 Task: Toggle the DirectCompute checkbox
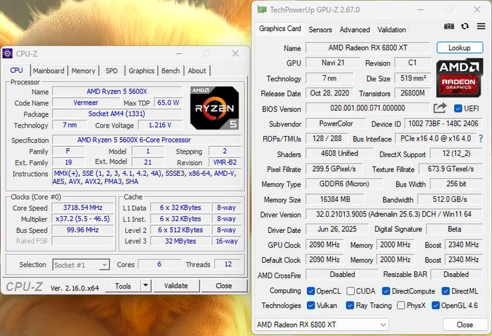click(386, 291)
